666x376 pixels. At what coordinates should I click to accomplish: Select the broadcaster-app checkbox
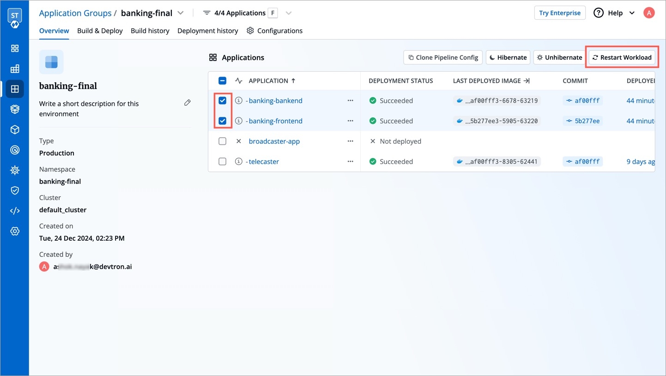click(222, 141)
